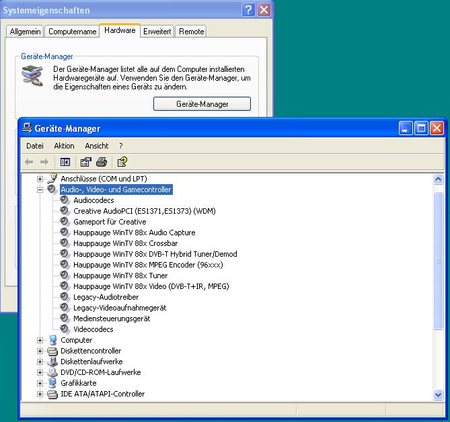The image size is (450, 422).
Task: Close the Geräte-Manager window
Action: (437, 128)
